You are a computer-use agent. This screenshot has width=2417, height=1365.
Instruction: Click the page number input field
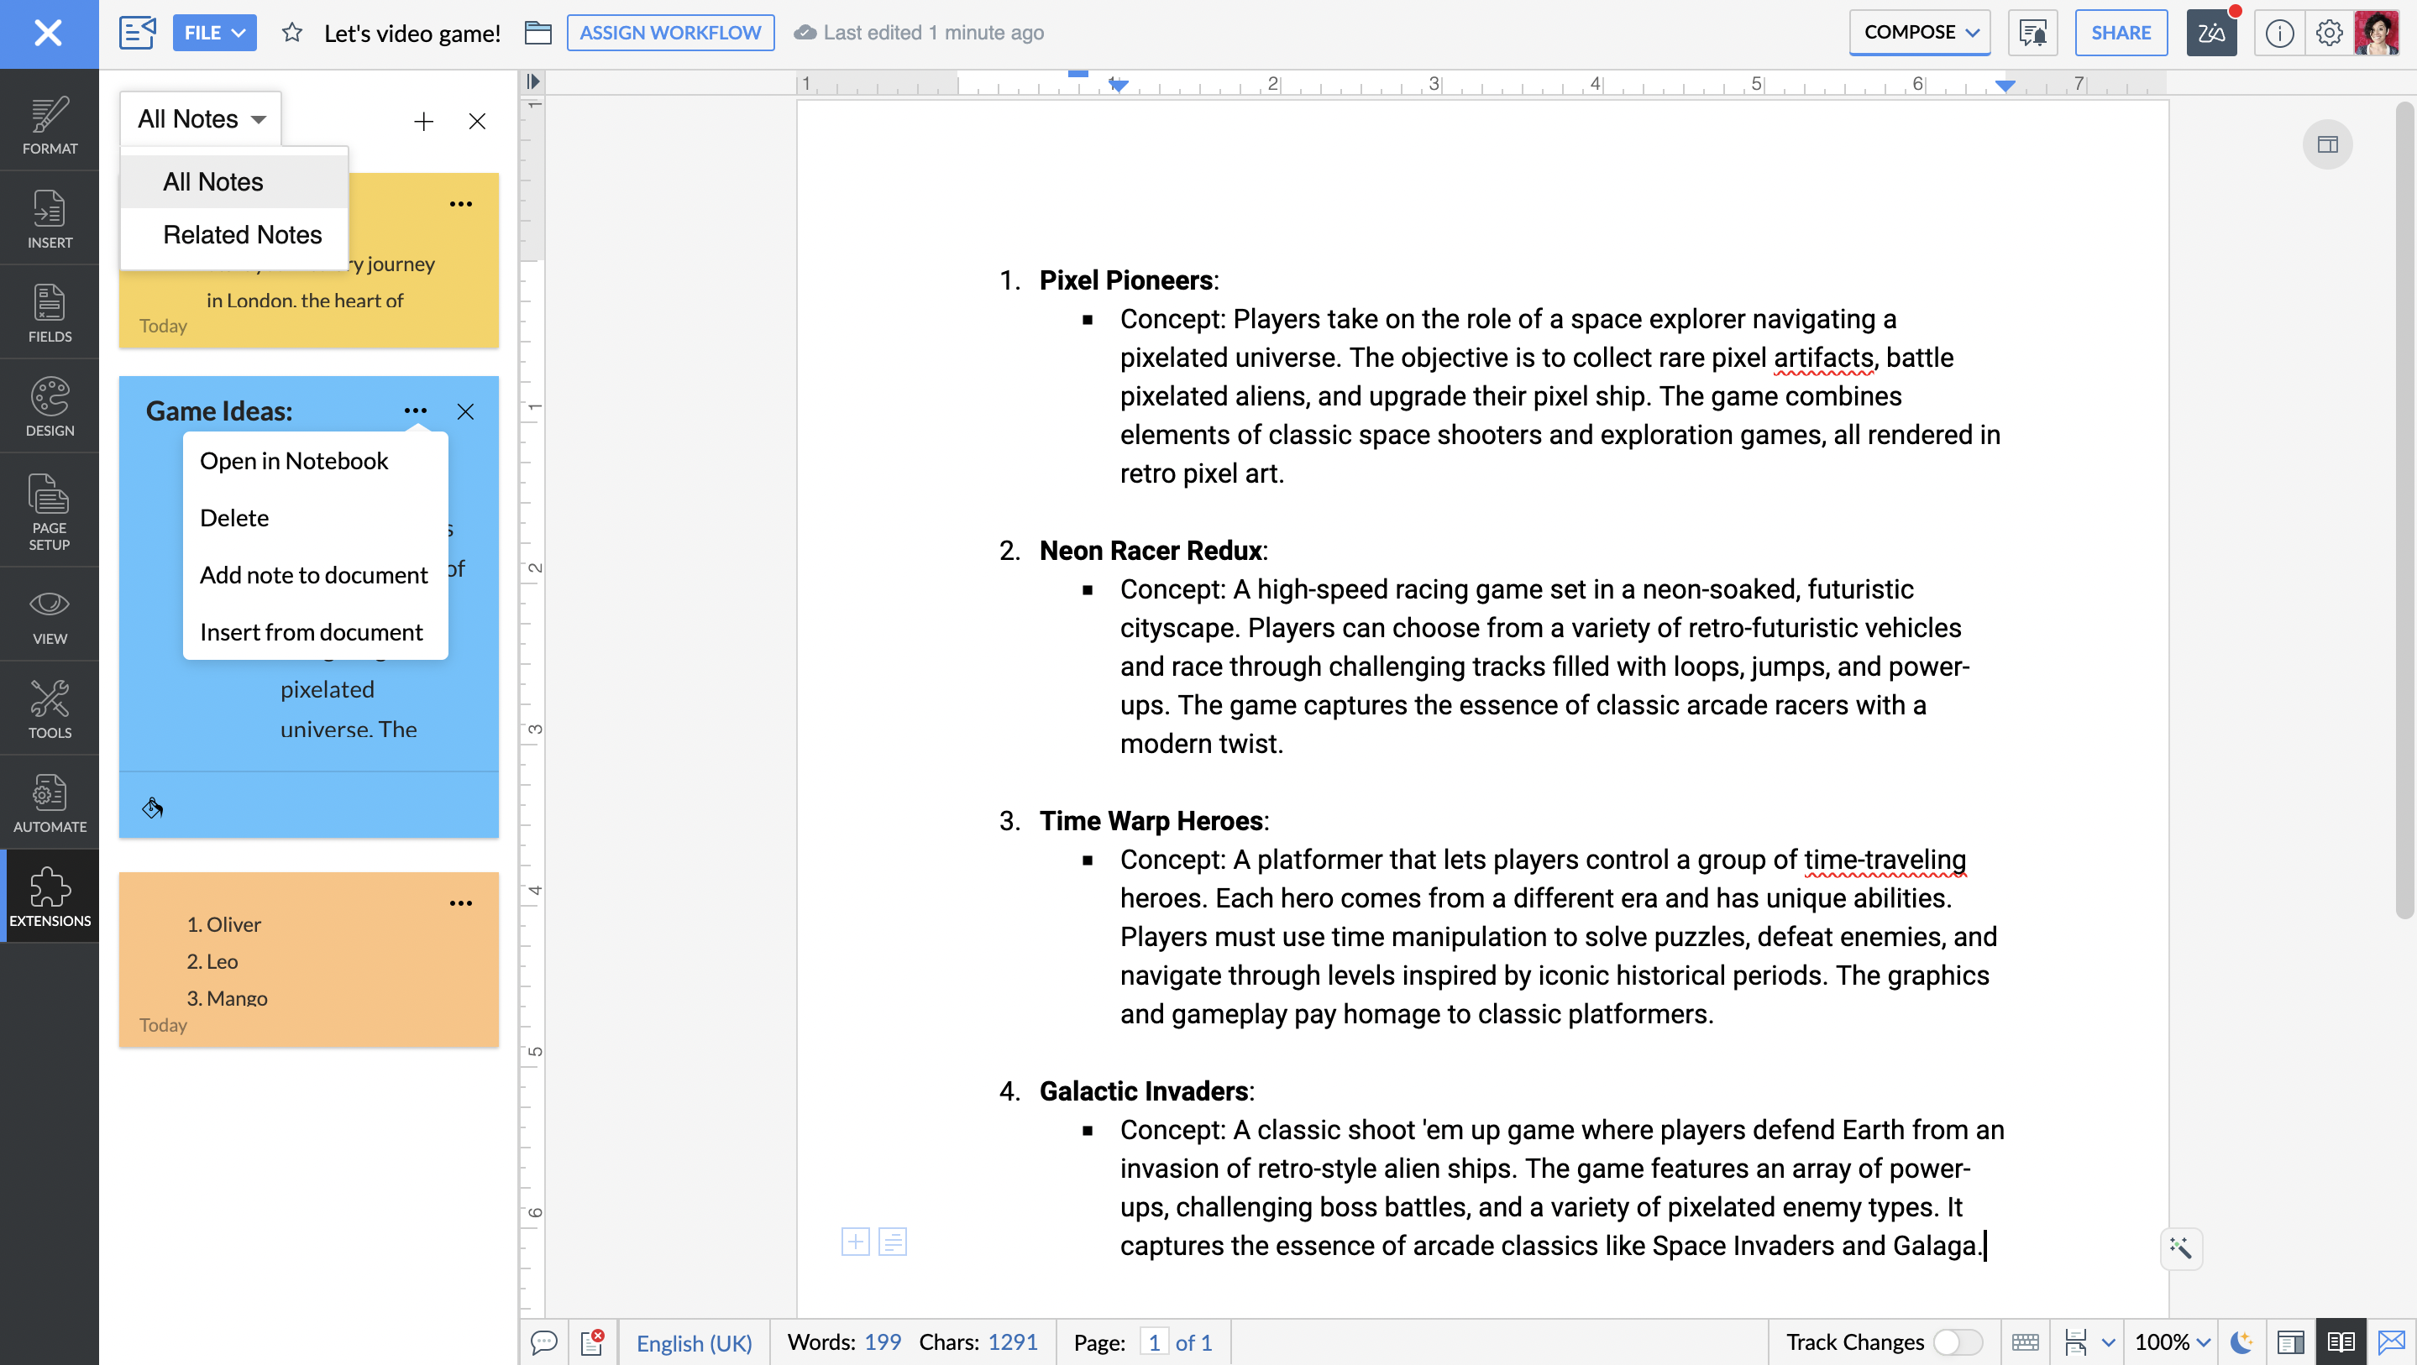tap(1153, 1341)
